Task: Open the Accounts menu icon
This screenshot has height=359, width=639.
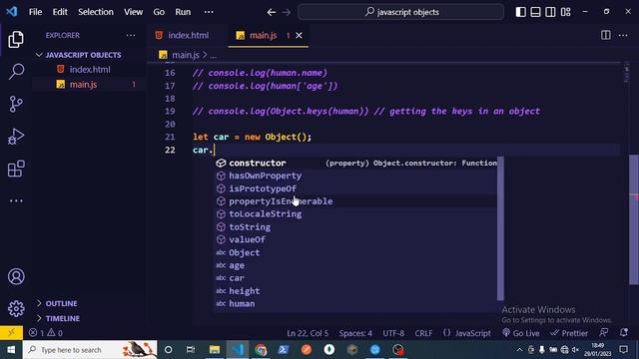Action: point(16,277)
